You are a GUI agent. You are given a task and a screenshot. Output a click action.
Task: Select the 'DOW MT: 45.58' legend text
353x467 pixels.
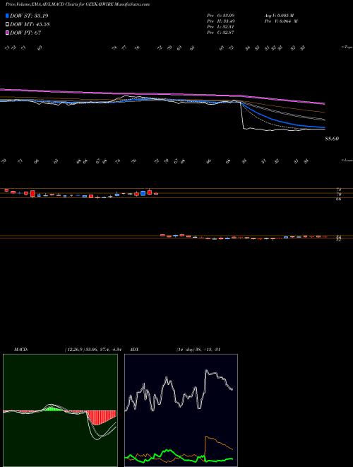pos(30,24)
